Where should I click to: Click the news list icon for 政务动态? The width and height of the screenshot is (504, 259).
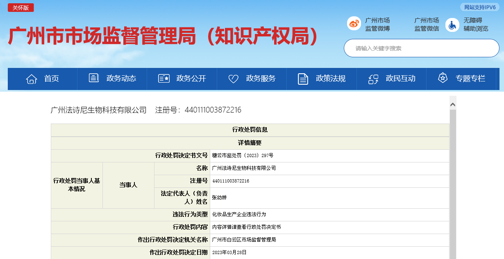point(94,78)
